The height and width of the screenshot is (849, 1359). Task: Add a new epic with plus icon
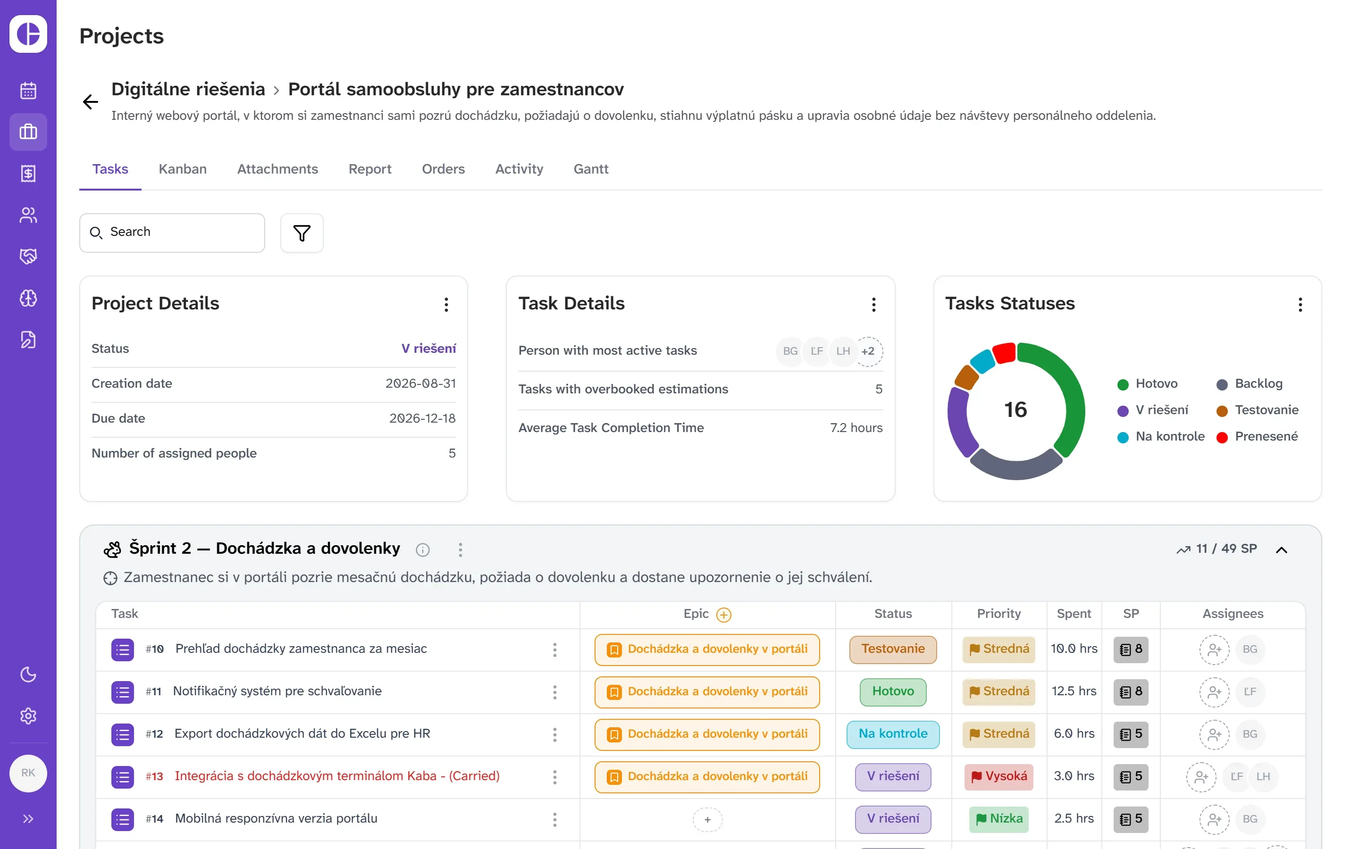(x=723, y=615)
